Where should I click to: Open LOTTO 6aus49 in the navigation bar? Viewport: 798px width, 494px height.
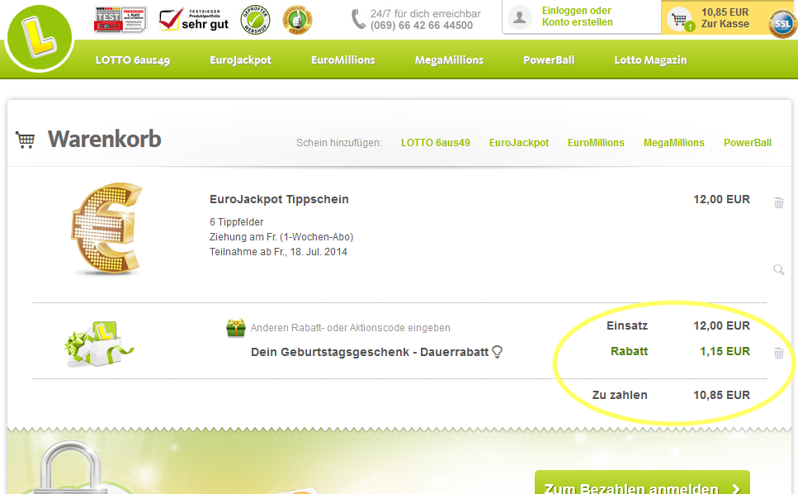point(133,60)
